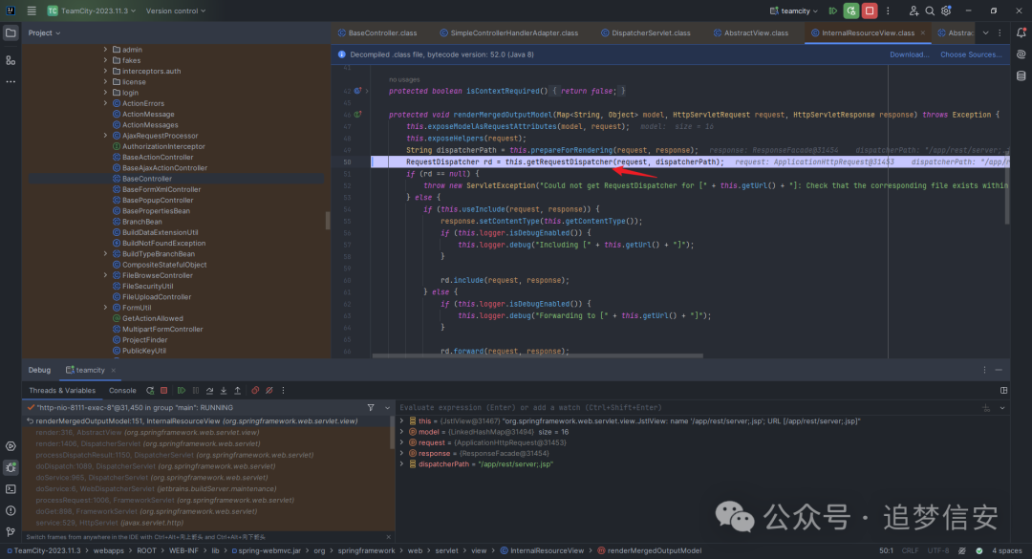
Task: Show more tool windows ellipsis in left sidebar
Action: 11,81
